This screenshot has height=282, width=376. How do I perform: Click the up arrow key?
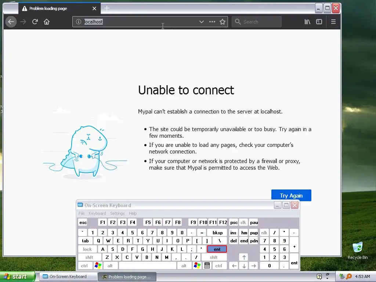coord(244,257)
